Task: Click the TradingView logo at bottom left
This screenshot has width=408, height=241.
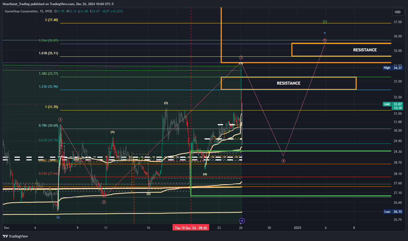Action: [15, 236]
